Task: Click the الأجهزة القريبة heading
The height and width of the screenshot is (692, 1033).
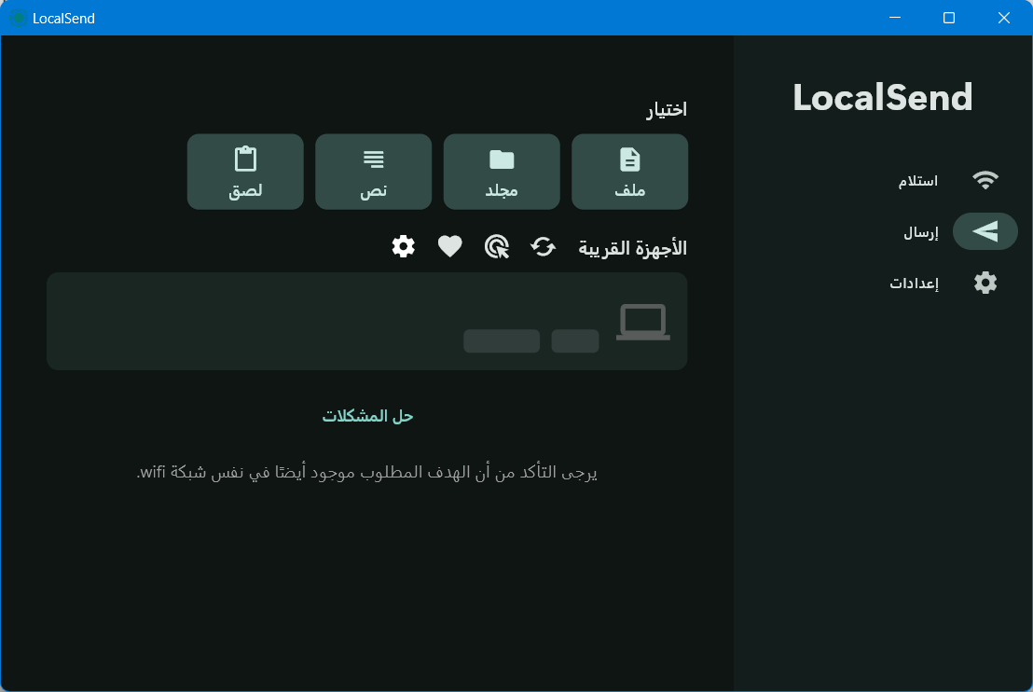Action: pos(632,248)
